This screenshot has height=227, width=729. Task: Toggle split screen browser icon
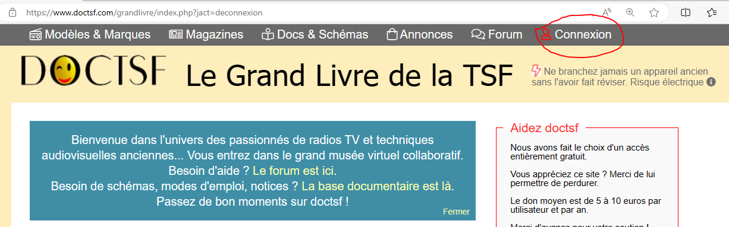coord(686,12)
